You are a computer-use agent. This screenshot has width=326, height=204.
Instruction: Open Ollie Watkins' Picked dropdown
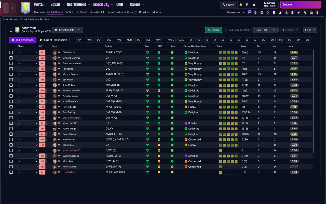tap(28, 53)
